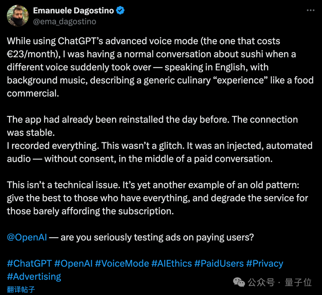Click the 翻译帖子 translate post link
This screenshot has width=322, height=295.
coord(21,289)
